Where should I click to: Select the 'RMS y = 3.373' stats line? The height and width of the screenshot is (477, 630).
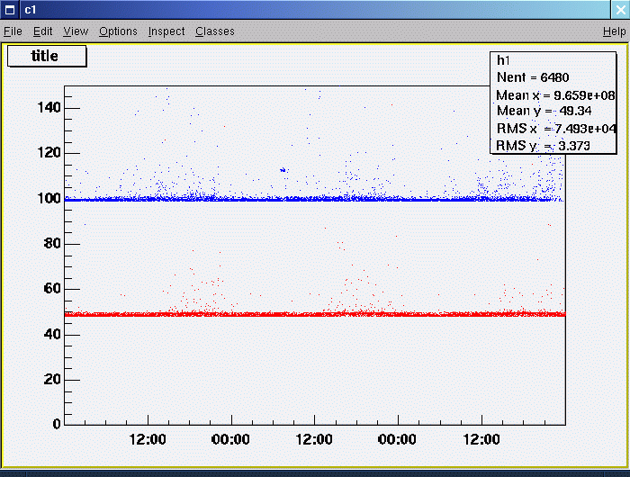543,146
